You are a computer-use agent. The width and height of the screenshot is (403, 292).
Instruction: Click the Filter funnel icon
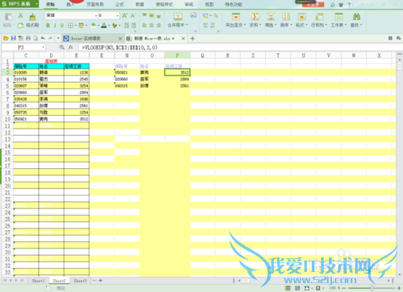(x=271, y=17)
